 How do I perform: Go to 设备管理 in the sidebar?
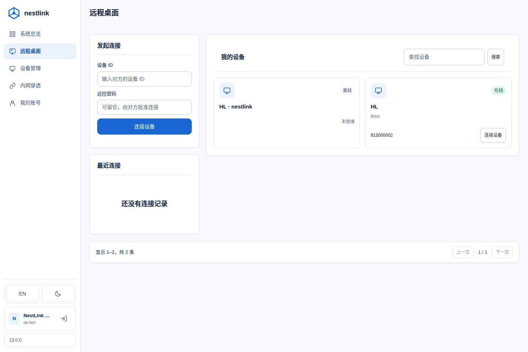[x=40, y=69]
